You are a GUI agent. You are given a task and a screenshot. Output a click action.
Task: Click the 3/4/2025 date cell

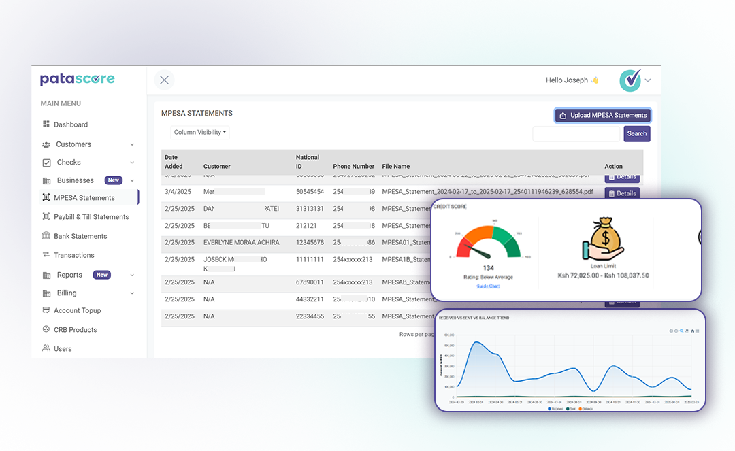178,192
